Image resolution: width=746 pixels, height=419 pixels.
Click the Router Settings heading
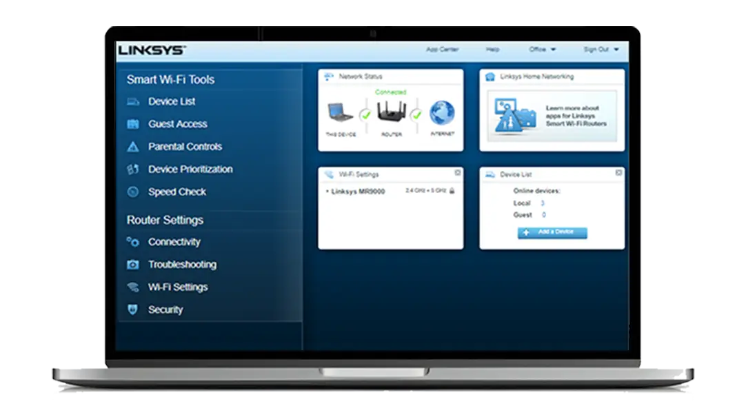tap(165, 221)
